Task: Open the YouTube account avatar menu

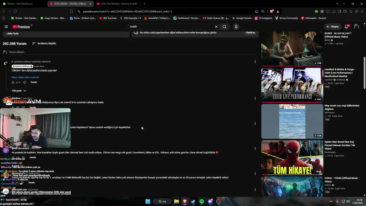Action: pos(356,27)
